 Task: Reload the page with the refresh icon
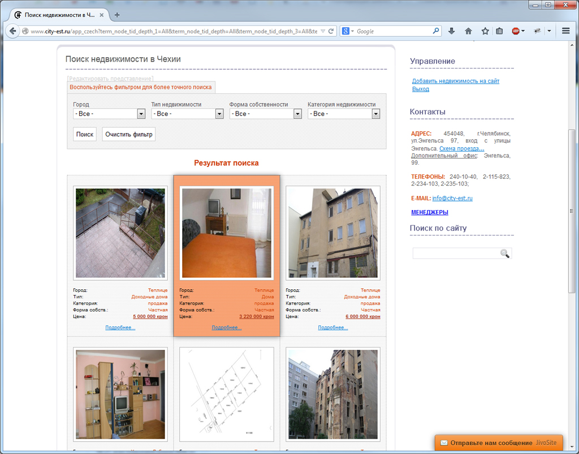coord(331,32)
